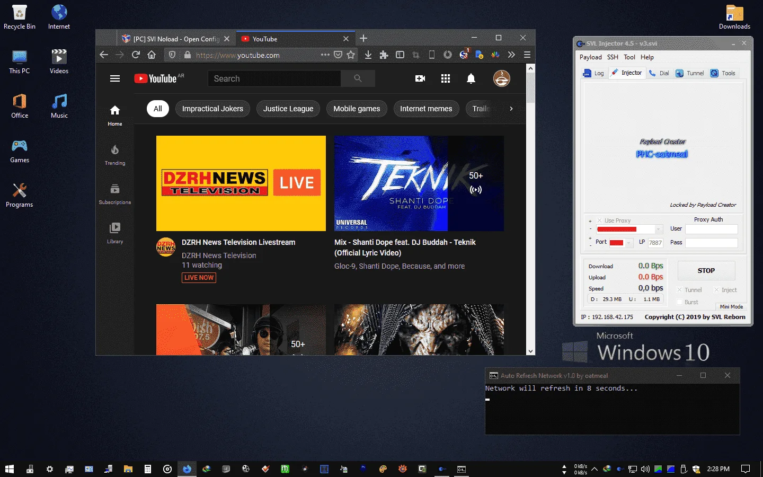Open Trending in YouTube sidebar
The height and width of the screenshot is (477, 763).
tap(115, 155)
